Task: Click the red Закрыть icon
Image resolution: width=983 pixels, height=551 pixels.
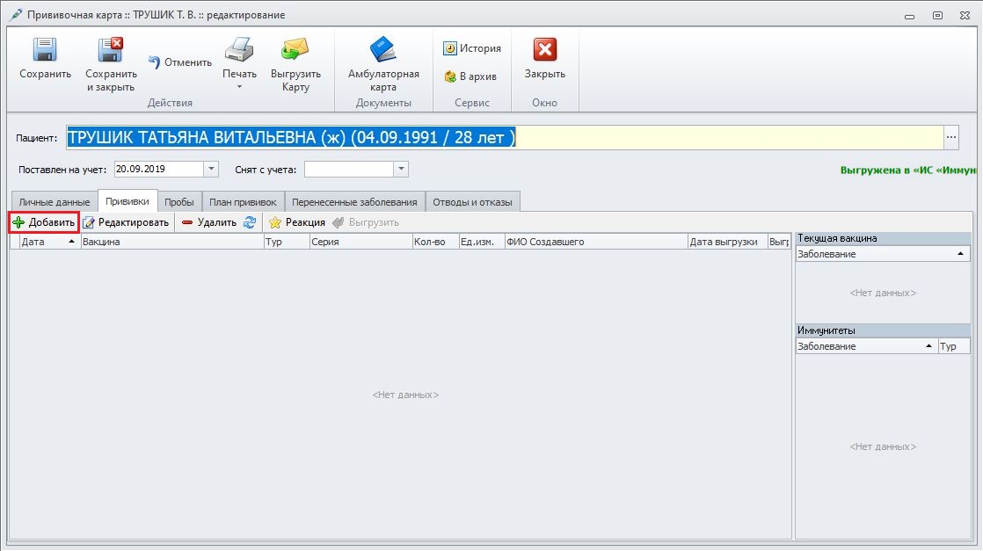Action: (x=545, y=51)
